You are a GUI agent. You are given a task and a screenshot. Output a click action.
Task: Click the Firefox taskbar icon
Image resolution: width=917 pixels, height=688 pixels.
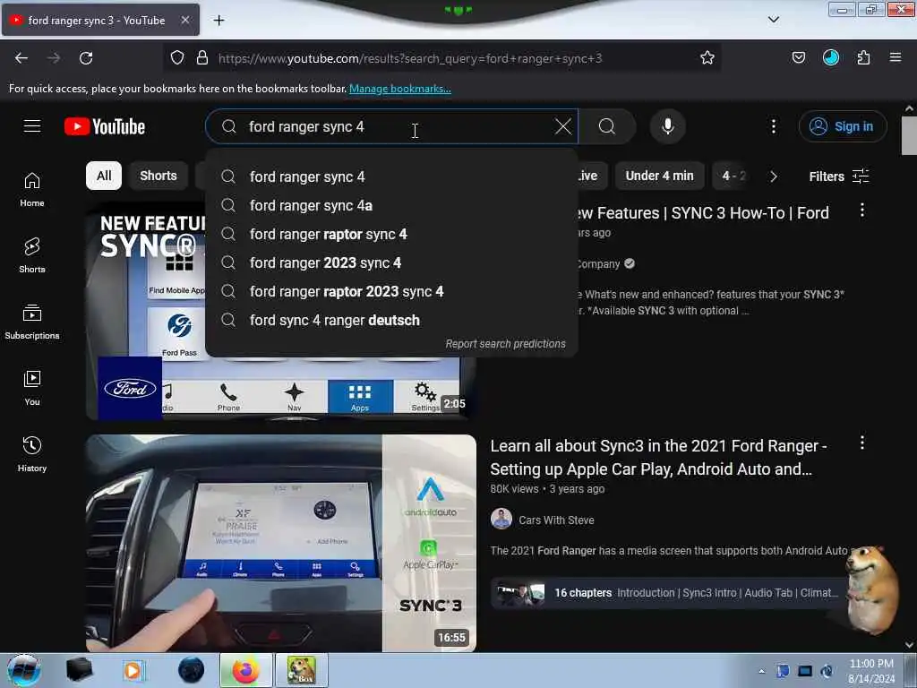[245, 670]
